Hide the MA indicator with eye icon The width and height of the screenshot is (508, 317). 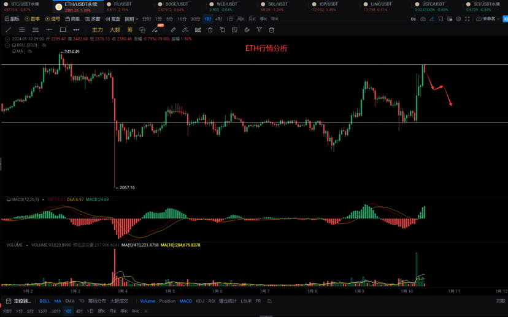(30, 51)
